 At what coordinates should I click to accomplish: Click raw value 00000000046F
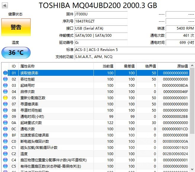tap(175, 92)
